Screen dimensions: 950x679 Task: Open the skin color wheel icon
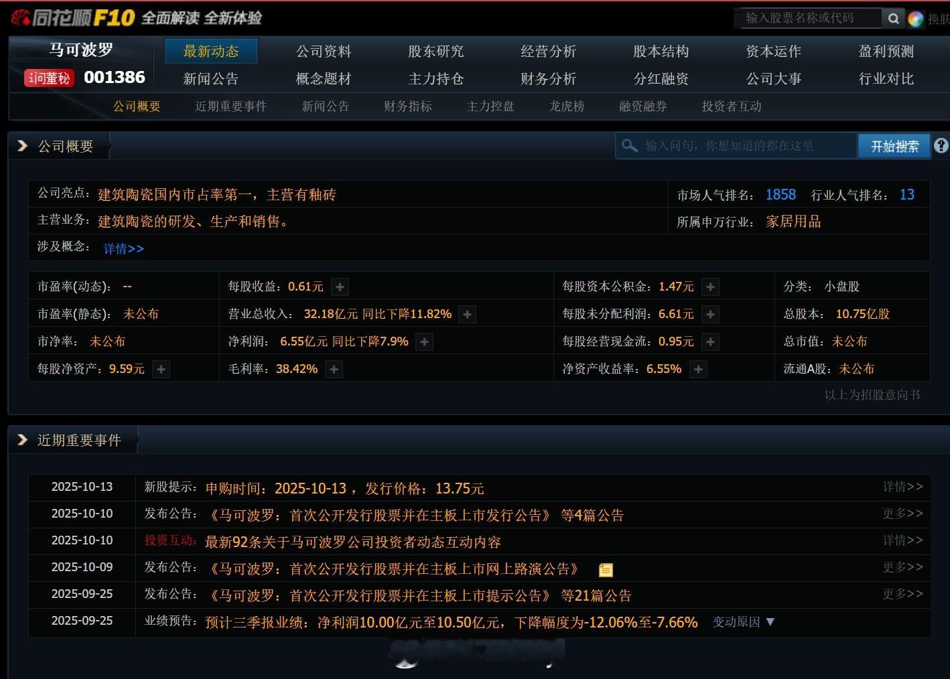(x=915, y=19)
